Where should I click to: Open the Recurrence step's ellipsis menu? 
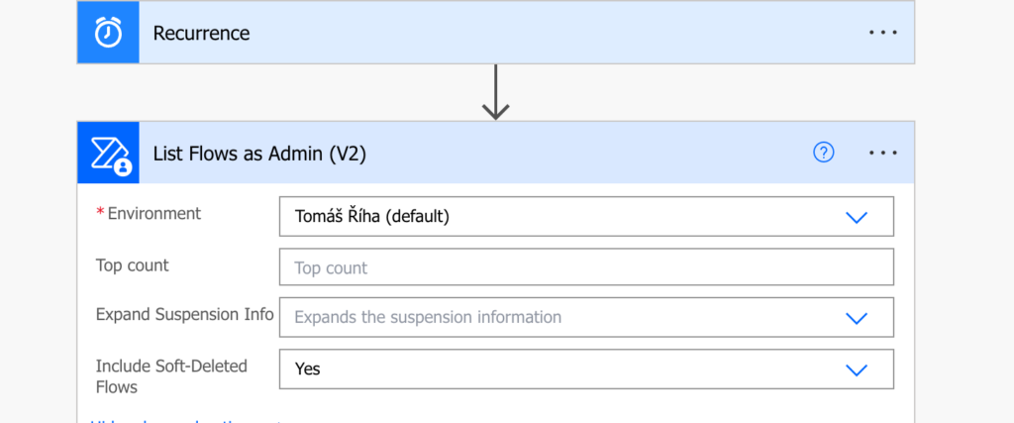coord(882,33)
